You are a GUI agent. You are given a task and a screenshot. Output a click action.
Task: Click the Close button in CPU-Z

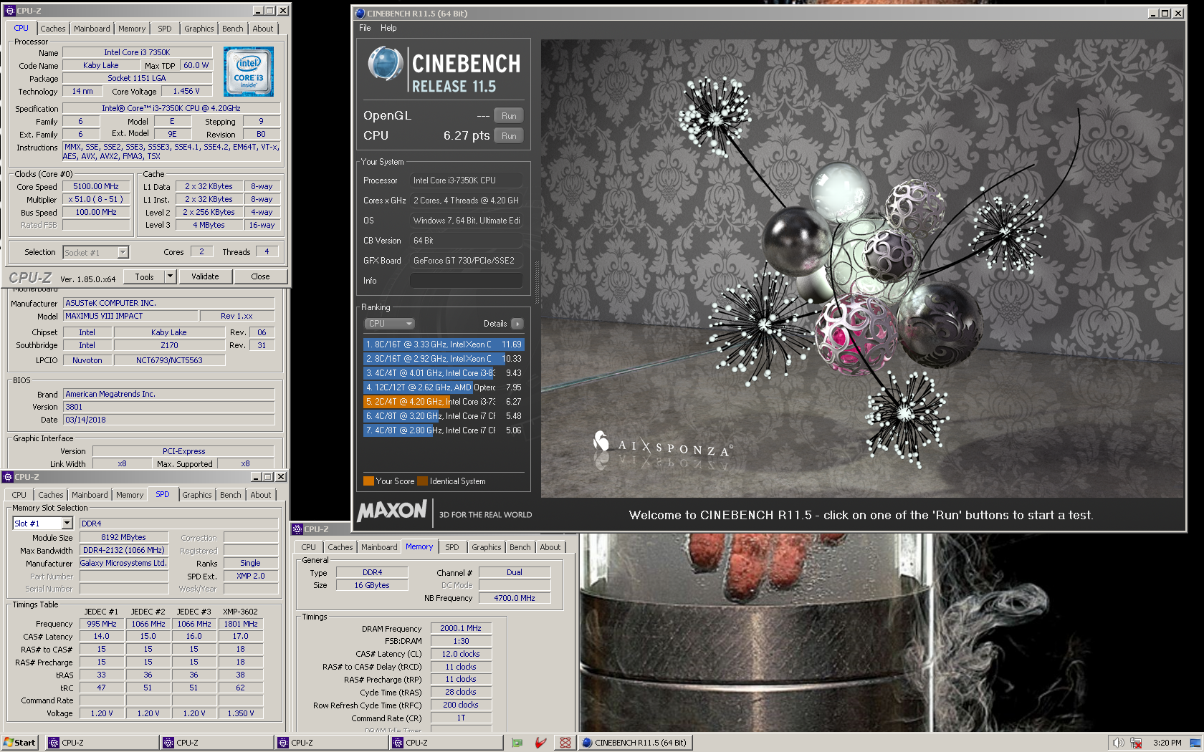pyautogui.click(x=260, y=276)
